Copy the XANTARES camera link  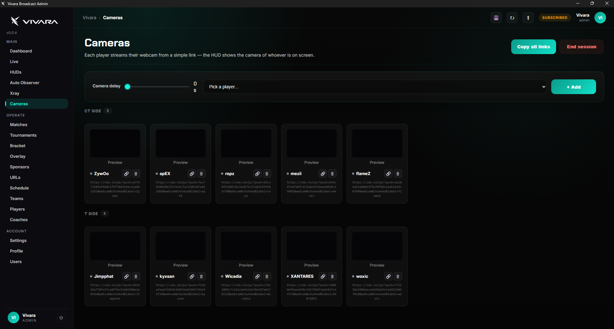[323, 276]
